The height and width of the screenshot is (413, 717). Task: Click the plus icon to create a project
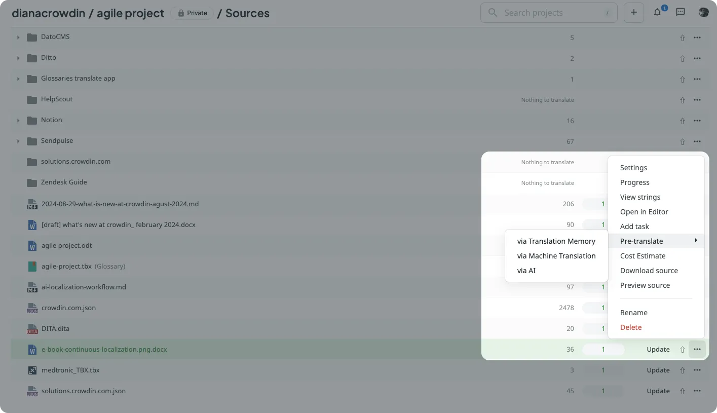633,13
